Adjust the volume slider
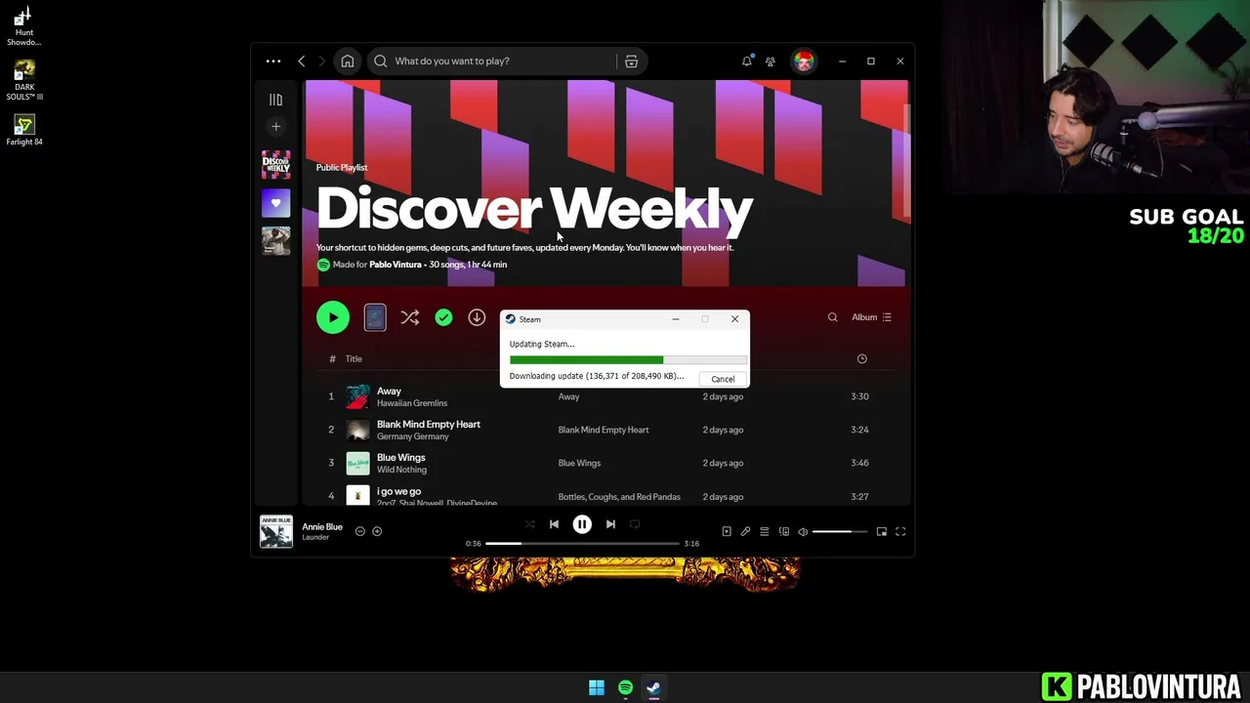The width and height of the screenshot is (1250, 703). pyautogui.click(x=840, y=531)
